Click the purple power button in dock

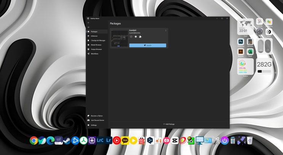(225, 141)
